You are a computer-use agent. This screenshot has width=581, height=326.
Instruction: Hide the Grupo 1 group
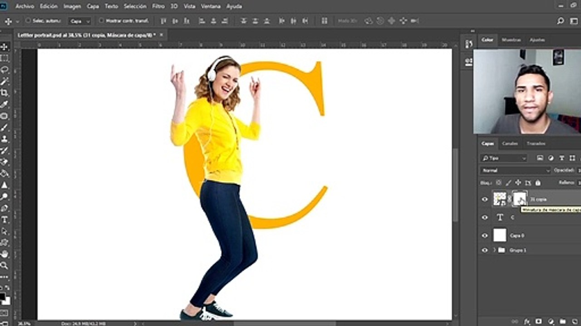(x=485, y=250)
